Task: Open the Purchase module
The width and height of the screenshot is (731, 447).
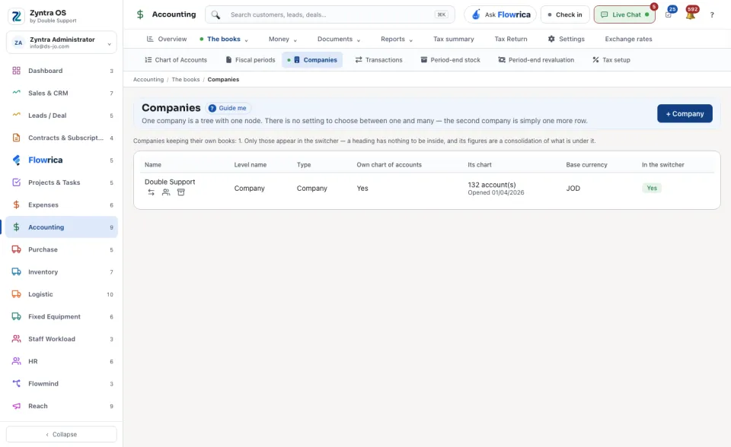Action: click(62, 249)
